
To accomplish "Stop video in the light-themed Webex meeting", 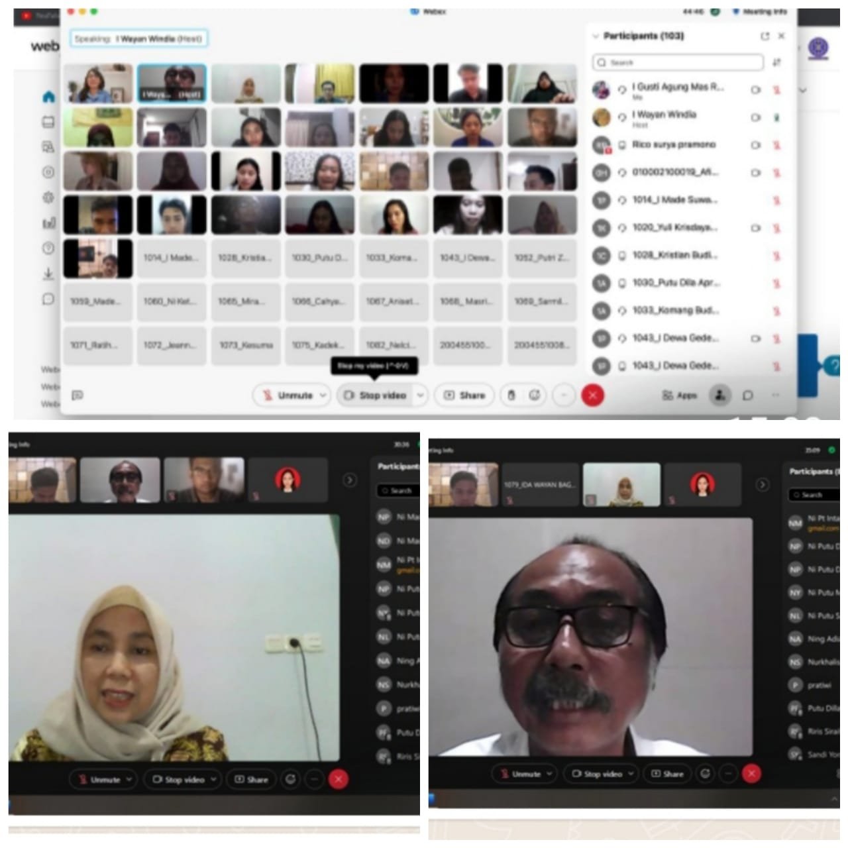I will tap(376, 396).
